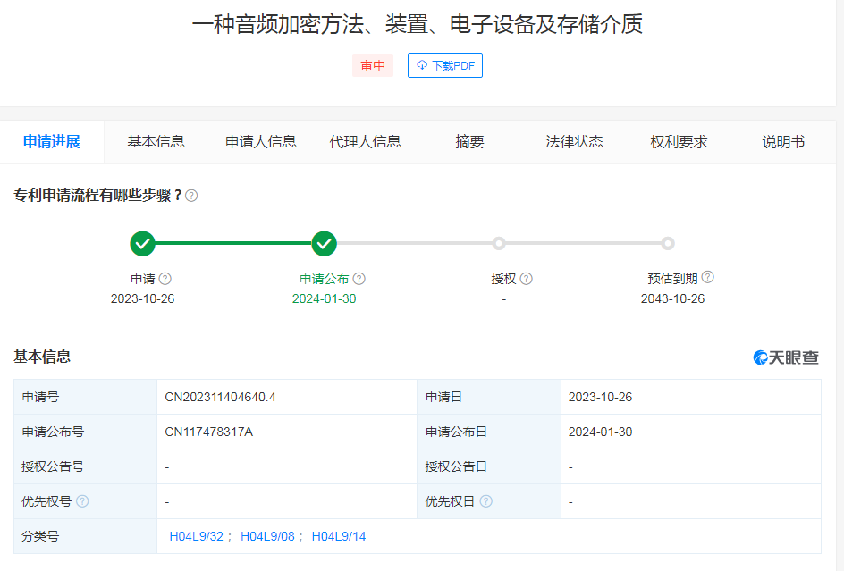Click the 审中 status tag

coord(373,65)
